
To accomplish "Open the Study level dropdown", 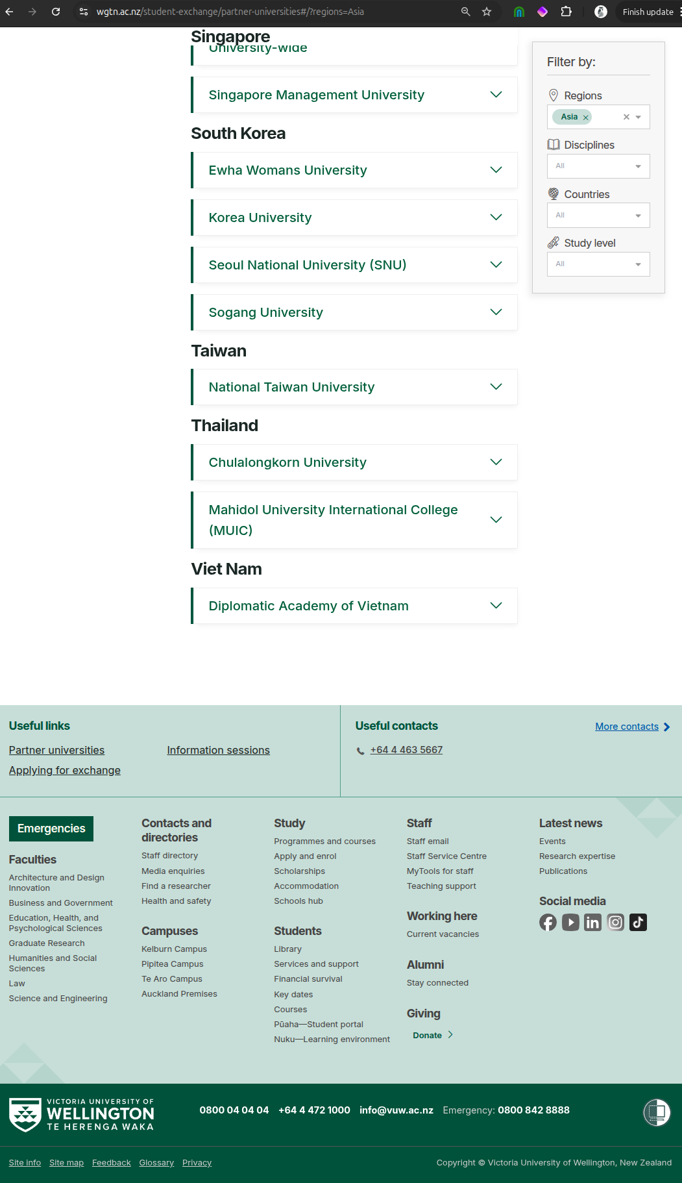I will coord(598,264).
